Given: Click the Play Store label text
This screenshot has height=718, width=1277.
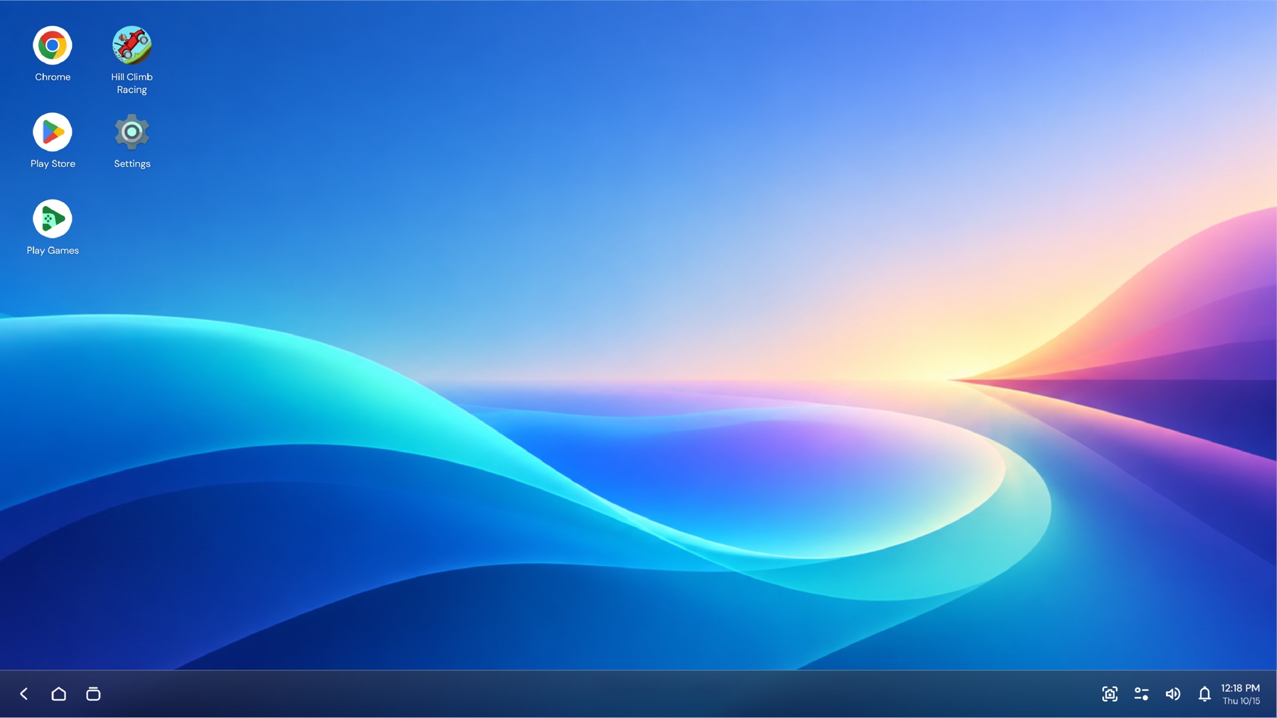Looking at the screenshot, I should tap(53, 164).
